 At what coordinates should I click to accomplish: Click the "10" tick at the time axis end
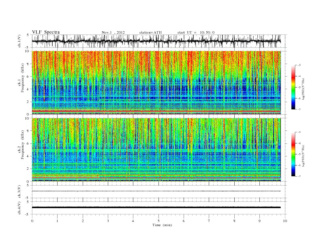(285, 221)
